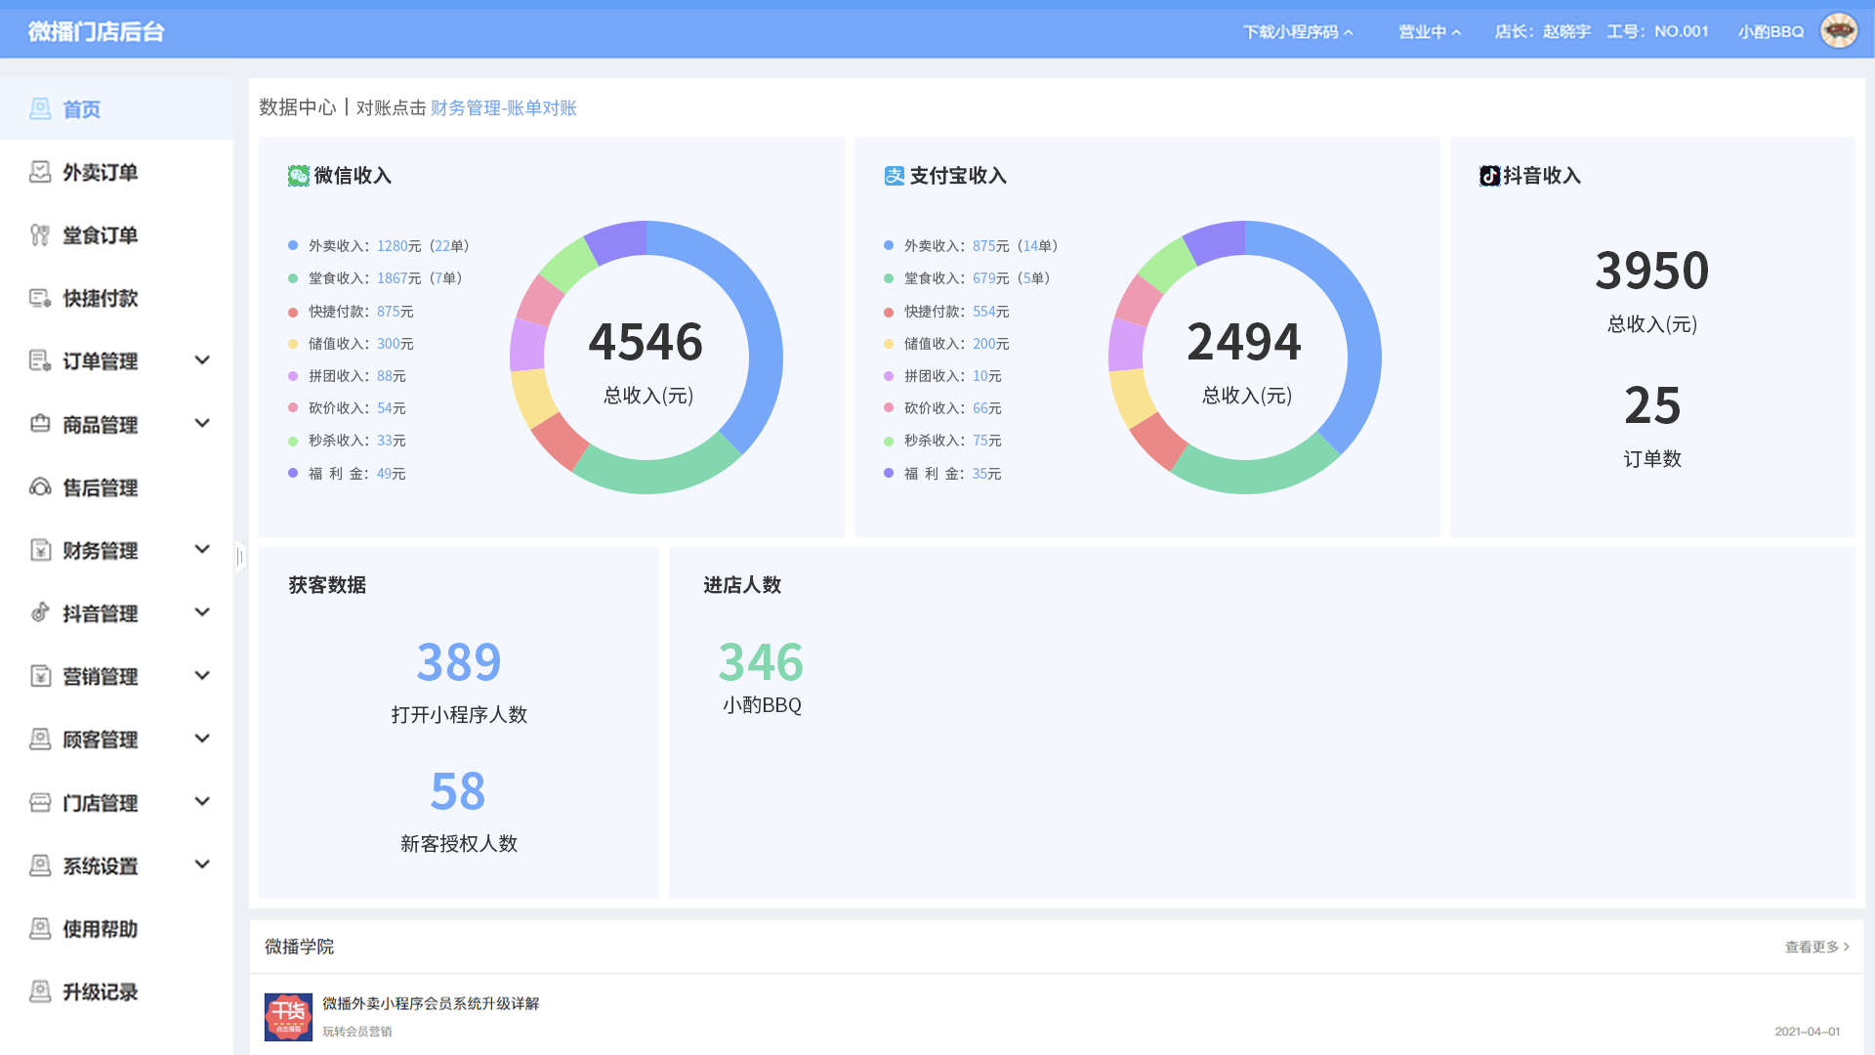The image size is (1875, 1055).
Task: Expand the 营销管理 chevron
Action: click(202, 676)
